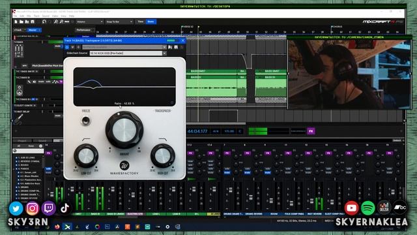Image resolution: width=417 pixels, height=235 pixels.
Task: Toggle the Freeze button on Trackspacer
Action: pos(85,121)
